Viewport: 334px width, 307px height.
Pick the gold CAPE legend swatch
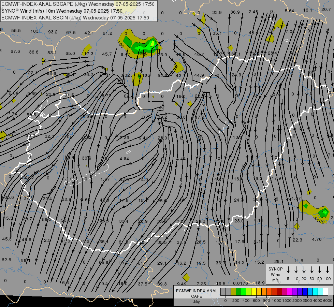coord(259,292)
